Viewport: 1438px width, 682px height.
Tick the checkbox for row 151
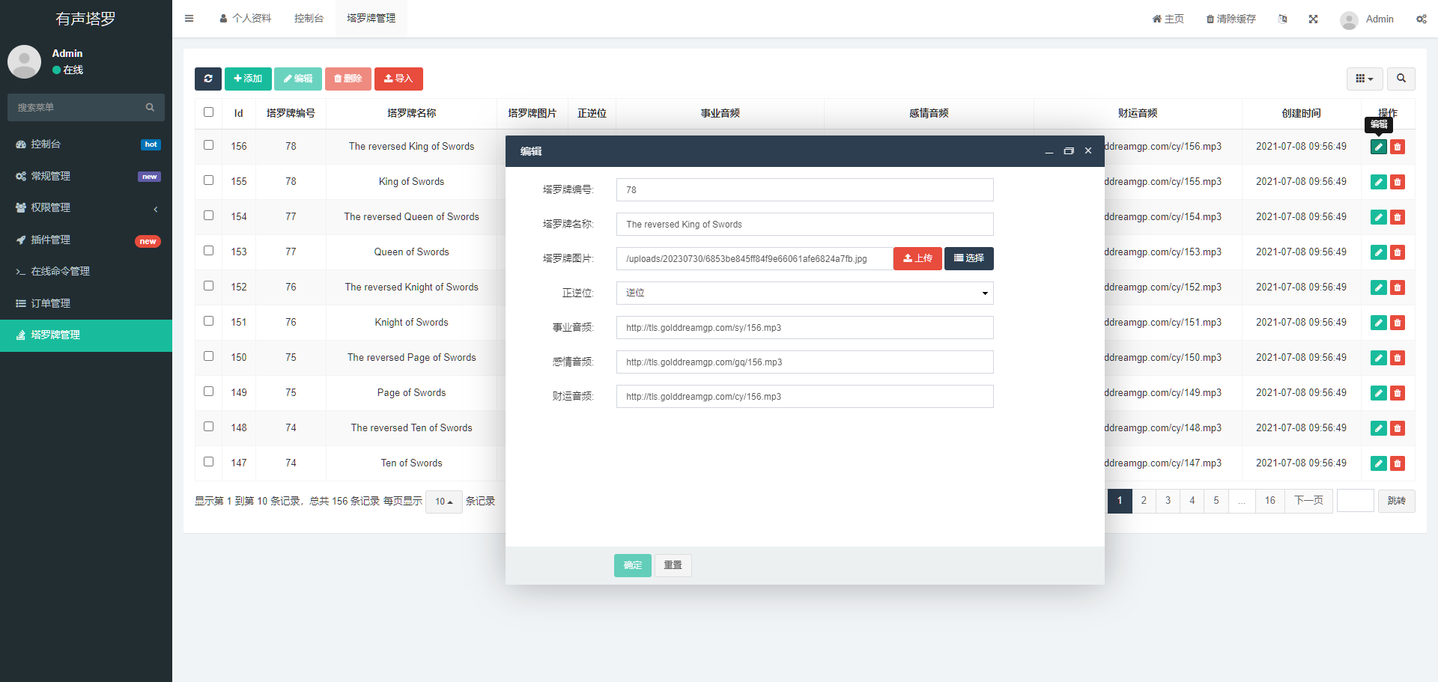208,321
